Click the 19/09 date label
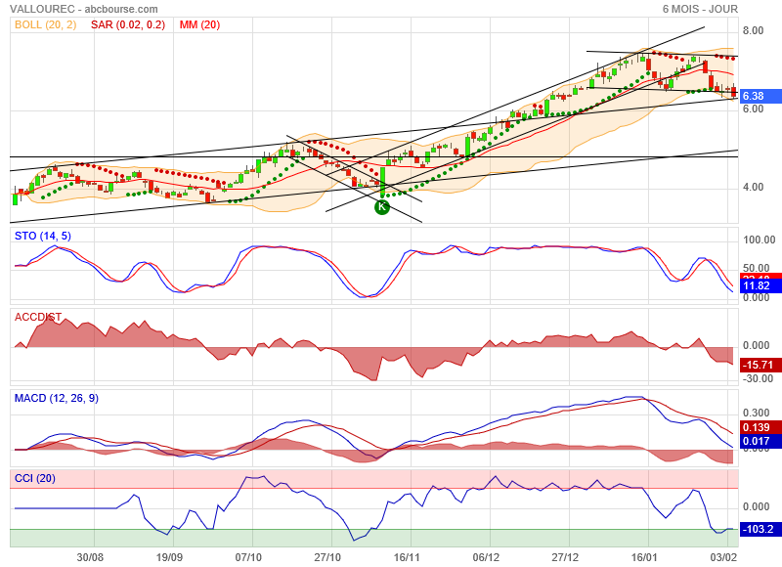The image size is (782, 567). point(169,557)
